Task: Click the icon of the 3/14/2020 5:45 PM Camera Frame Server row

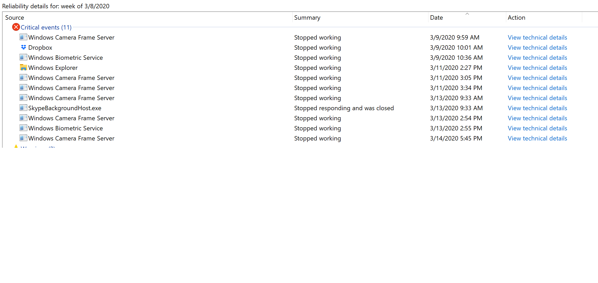Action: tap(23, 138)
